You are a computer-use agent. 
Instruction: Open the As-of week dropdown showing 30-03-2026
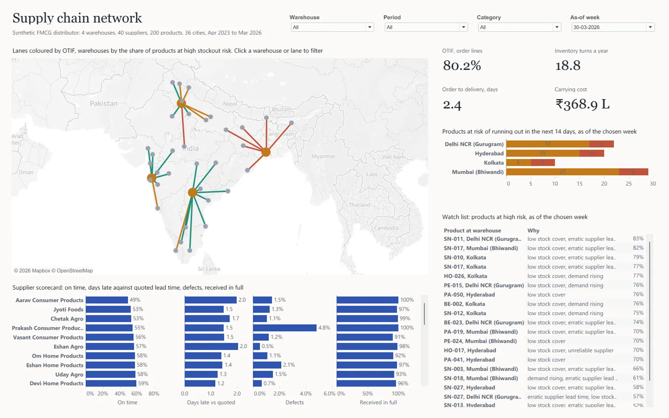point(613,27)
